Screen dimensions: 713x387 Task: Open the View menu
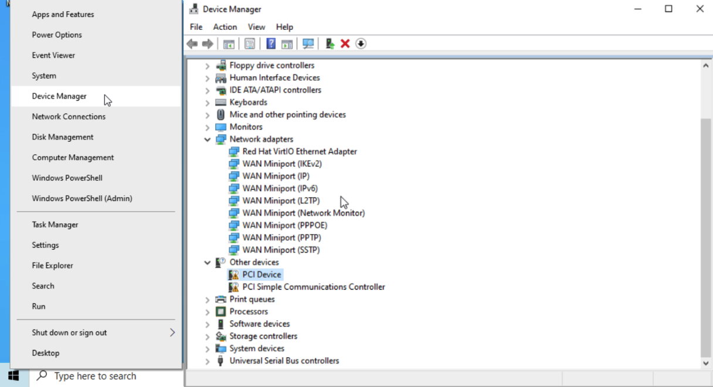256,27
